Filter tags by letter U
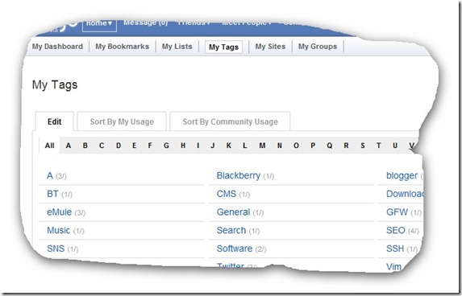Viewport: 462px width, 296px height. coord(395,146)
